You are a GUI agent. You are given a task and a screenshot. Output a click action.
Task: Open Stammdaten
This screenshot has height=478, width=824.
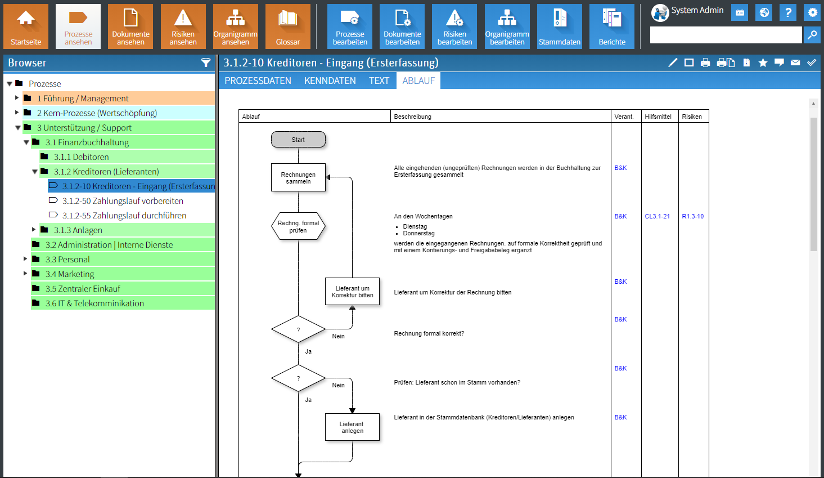[x=559, y=26]
